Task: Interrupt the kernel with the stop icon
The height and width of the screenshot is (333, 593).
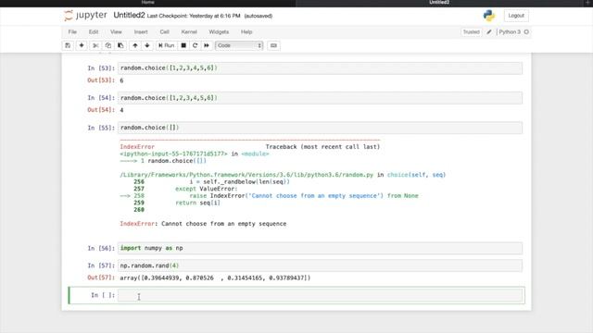Action: 183,45
